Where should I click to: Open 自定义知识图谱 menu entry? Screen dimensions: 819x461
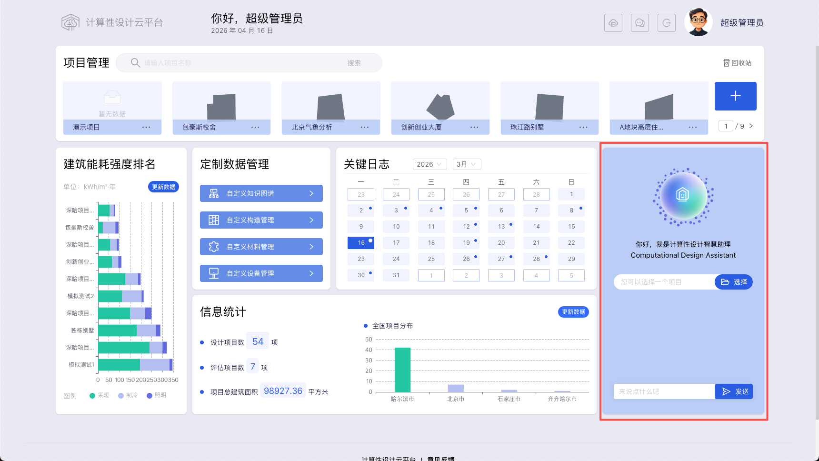pos(261,193)
